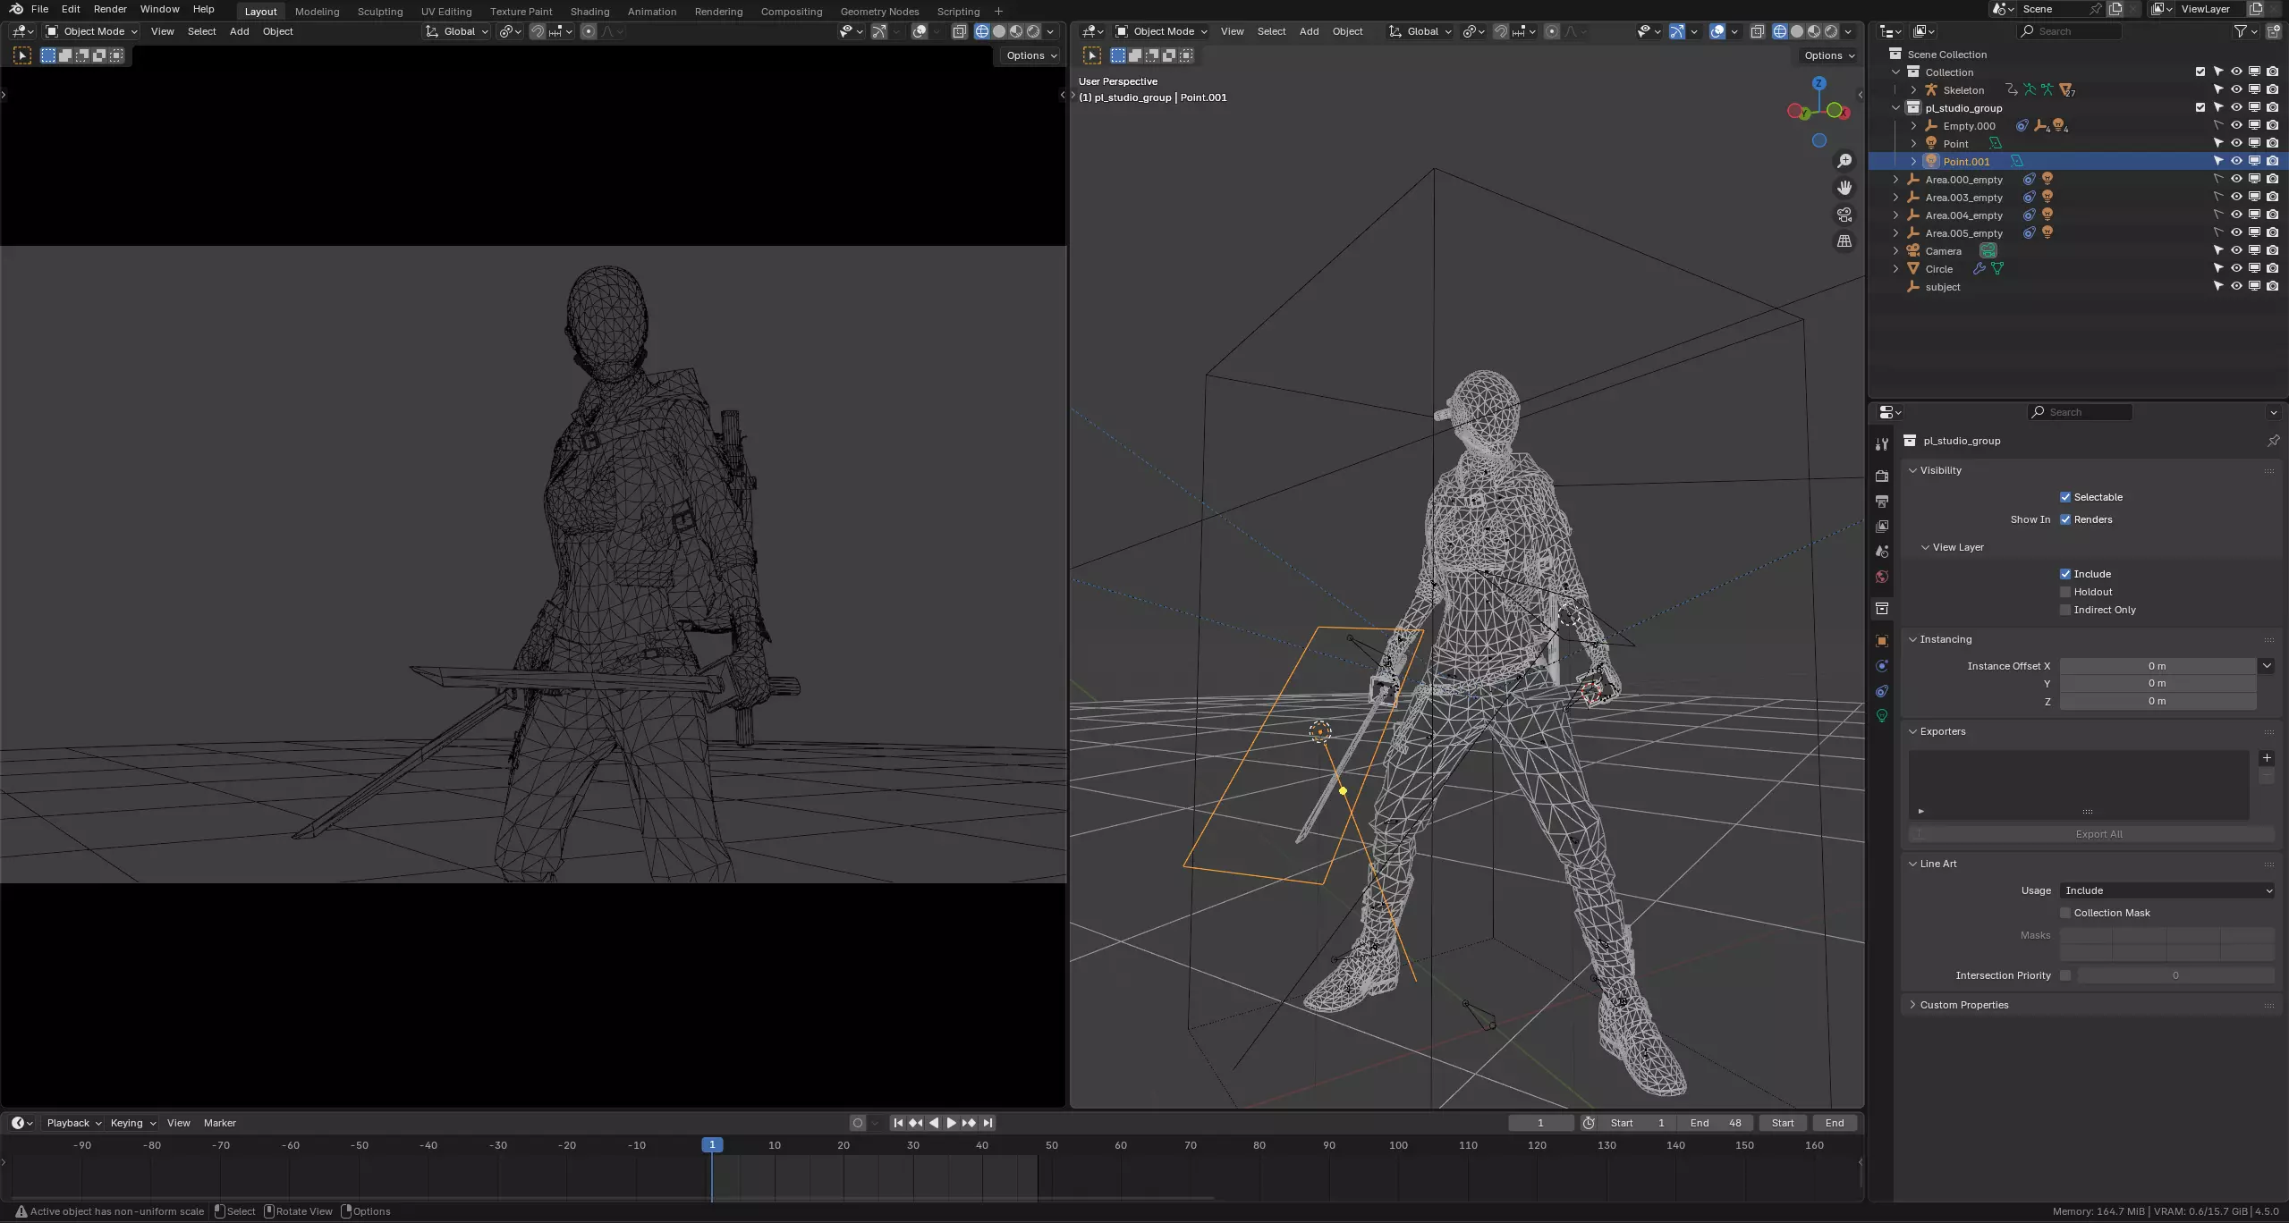The width and height of the screenshot is (2289, 1223).
Task: Open the Render menu
Action: [110, 9]
